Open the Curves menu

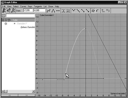[23, 6]
